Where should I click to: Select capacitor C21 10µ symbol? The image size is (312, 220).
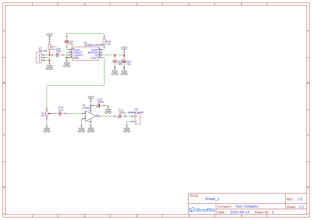pos(67,42)
